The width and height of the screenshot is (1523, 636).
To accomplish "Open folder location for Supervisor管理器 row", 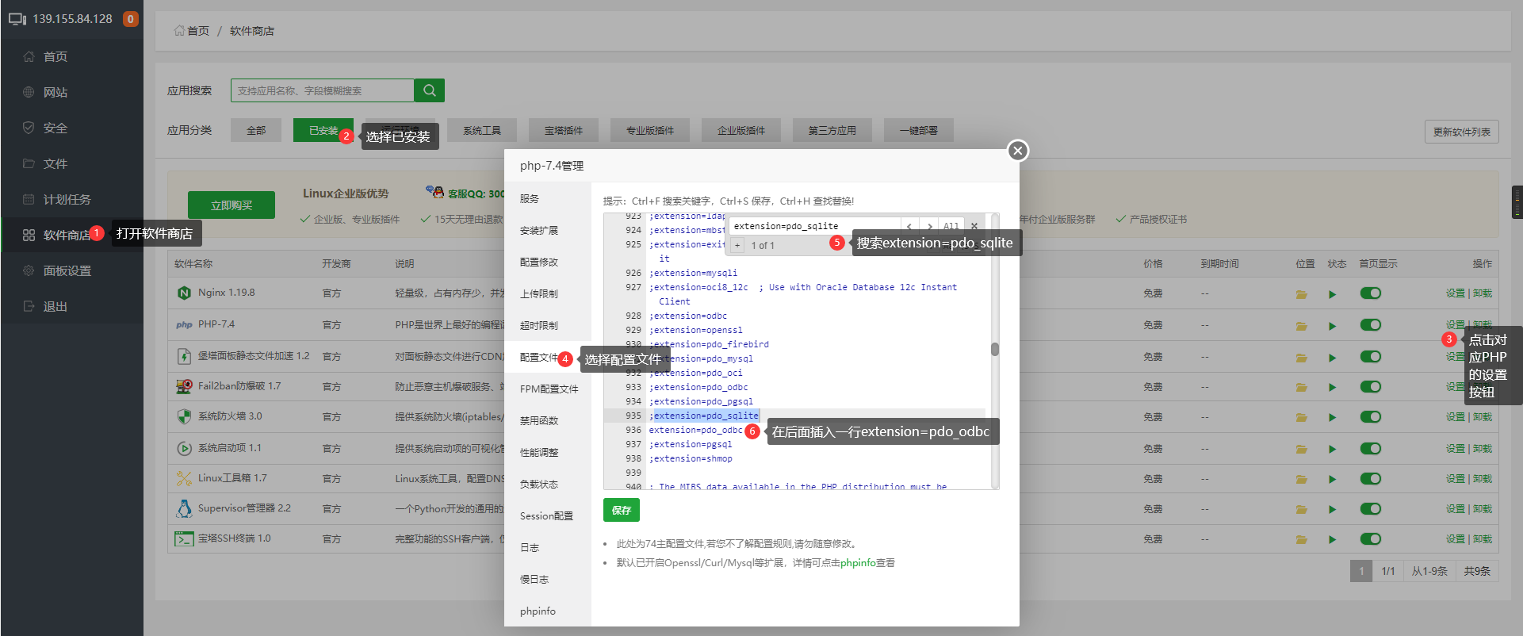I will [1301, 509].
